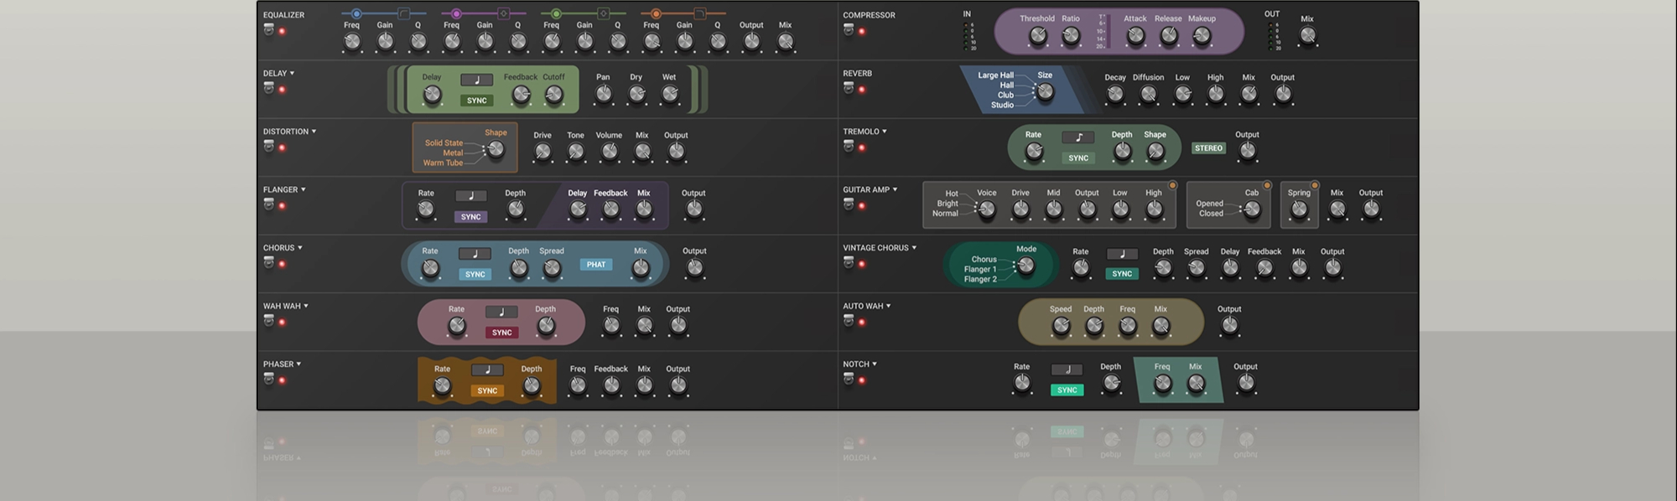Click the Makeup knob in Compressor
The width and height of the screenshot is (1677, 501).
click(x=1202, y=35)
